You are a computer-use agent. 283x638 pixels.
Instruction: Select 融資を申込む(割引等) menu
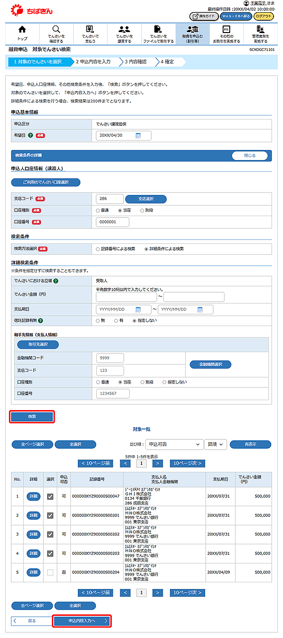tap(192, 34)
